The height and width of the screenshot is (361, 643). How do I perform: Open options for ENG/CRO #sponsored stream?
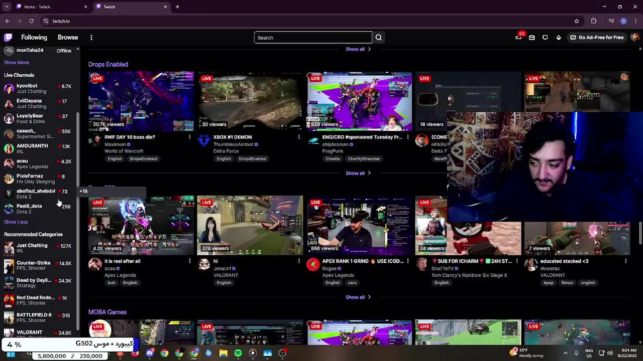(408, 137)
